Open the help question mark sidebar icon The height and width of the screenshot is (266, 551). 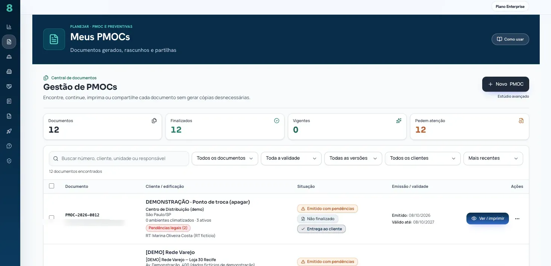[x=9, y=146]
